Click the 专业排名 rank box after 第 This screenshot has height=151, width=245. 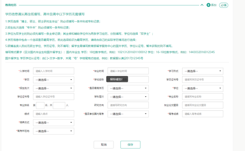40,105
